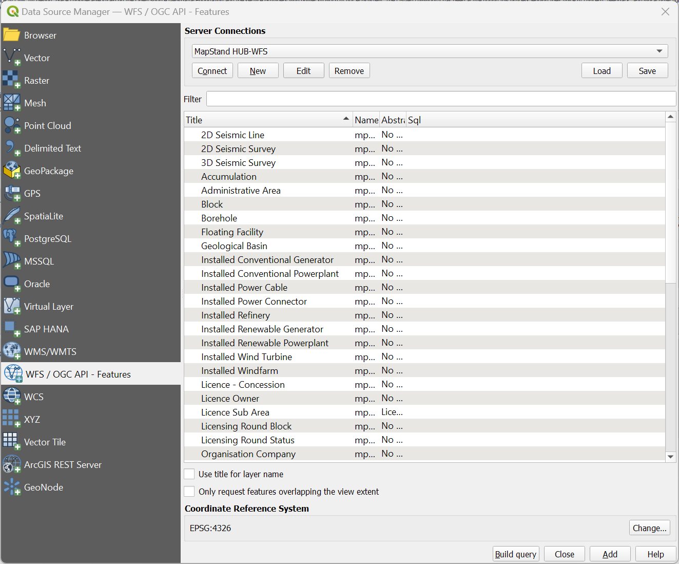This screenshot has width=679, height=564.
Task: Click the QGIS logo in title bar
Action: tap(13, 11)
